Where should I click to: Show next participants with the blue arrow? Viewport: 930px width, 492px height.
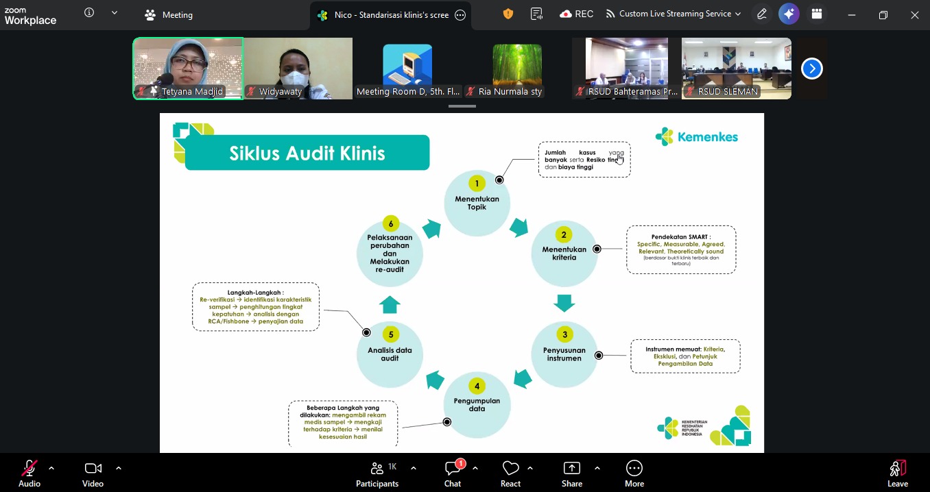tap(811, 69)
